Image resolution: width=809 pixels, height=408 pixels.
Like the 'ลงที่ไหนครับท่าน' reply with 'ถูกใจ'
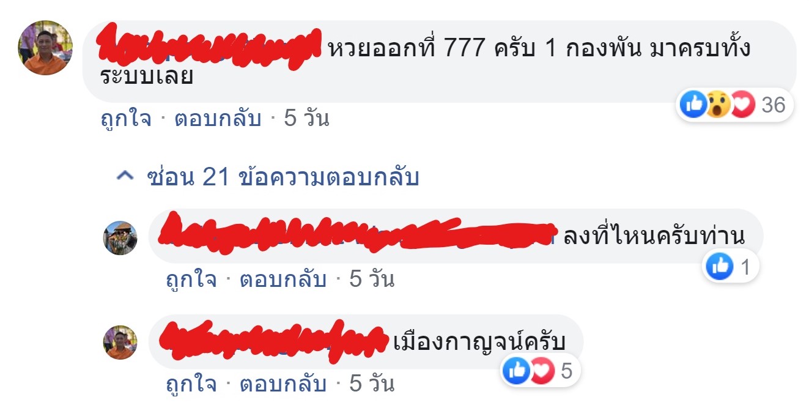pos(191,280)
